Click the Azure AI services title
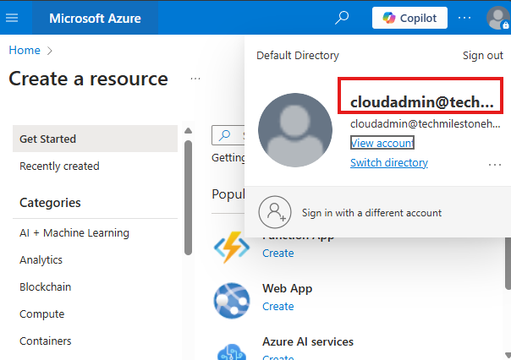This screenshot has height=360, width=511. tap(308, 341)
